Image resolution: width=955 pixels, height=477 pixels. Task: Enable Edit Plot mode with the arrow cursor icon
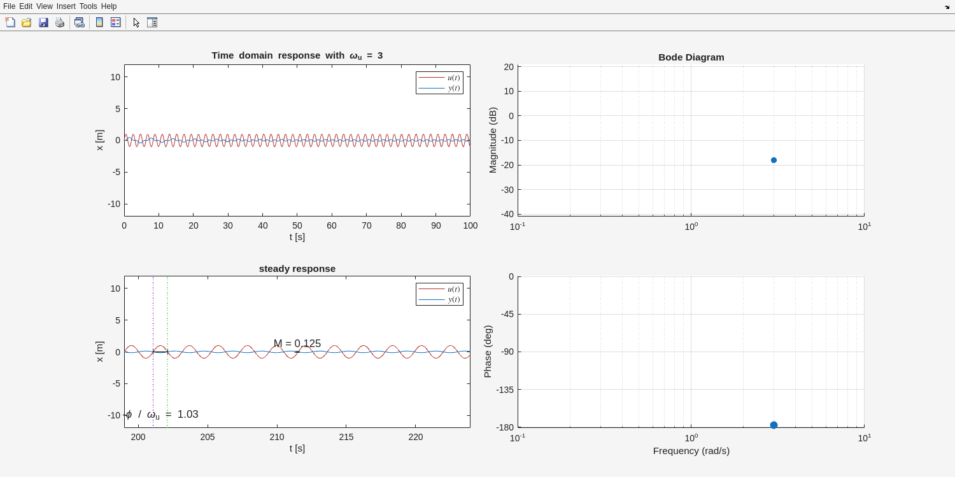(136, 22)
